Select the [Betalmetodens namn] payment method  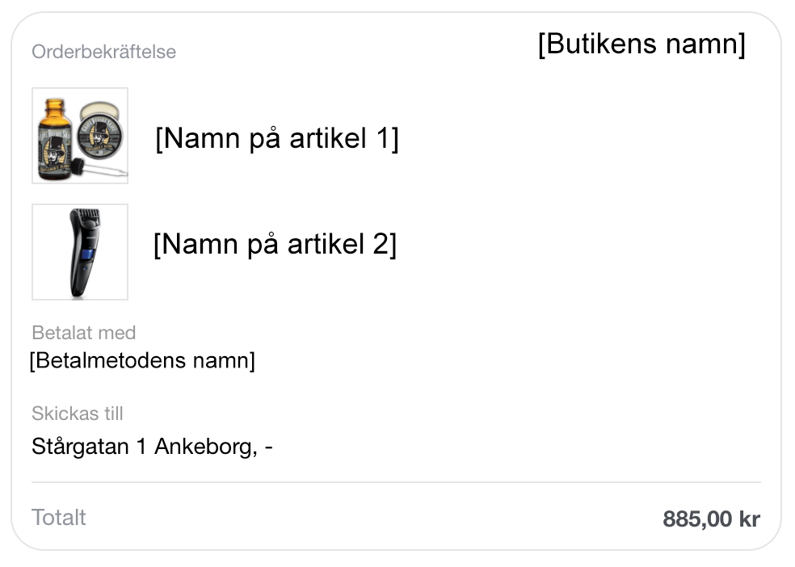142,360
